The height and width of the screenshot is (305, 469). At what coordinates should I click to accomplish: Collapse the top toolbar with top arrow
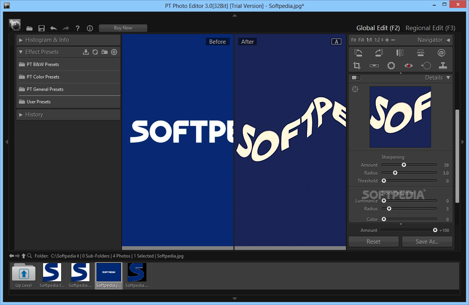click(234, 15)
